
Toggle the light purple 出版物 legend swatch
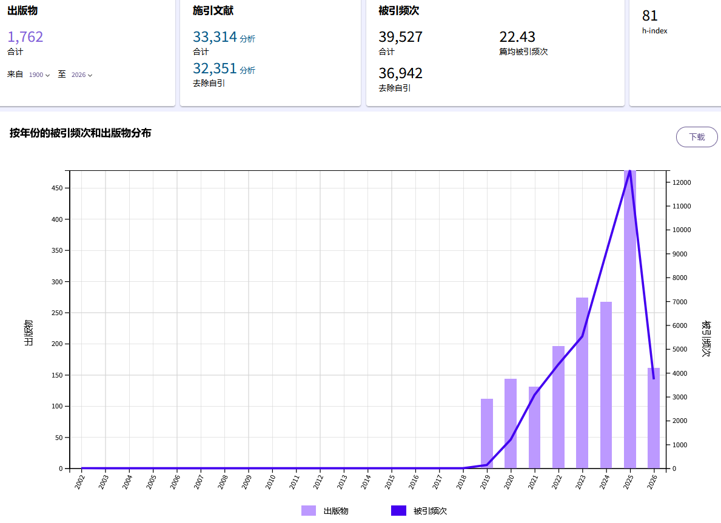click(309, 511)
